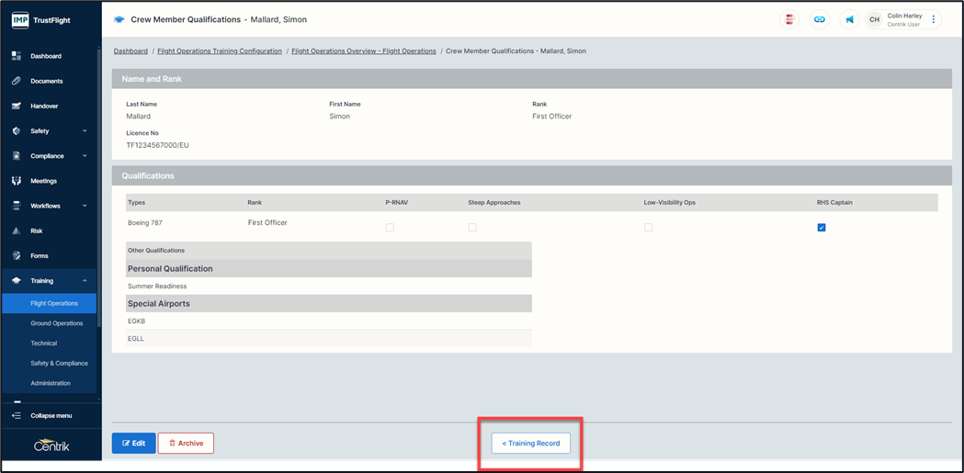Go back to Training Record
Viewport: 964px width, 473px height.
tap(531, 443)
